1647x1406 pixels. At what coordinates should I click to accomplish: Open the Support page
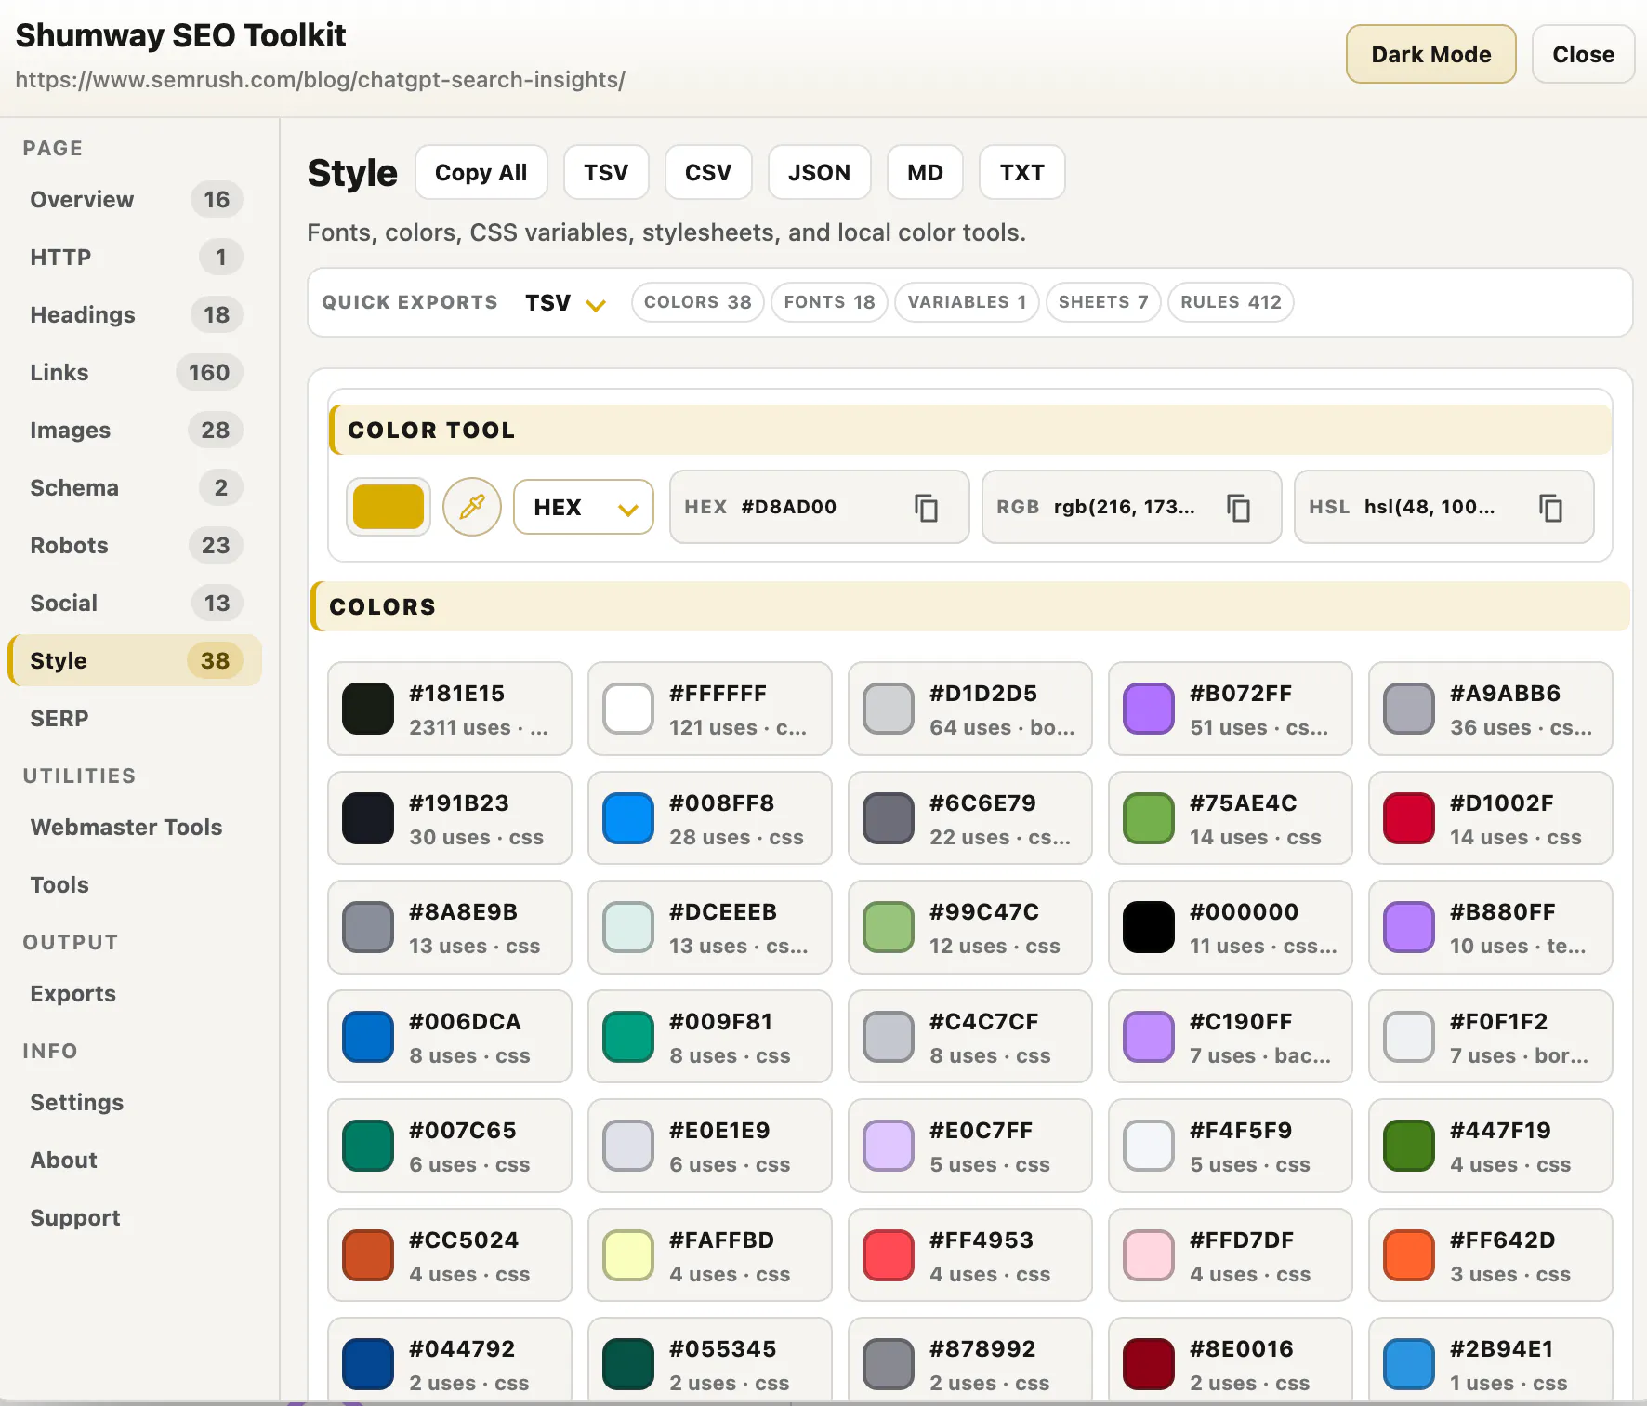point(135,1217)
